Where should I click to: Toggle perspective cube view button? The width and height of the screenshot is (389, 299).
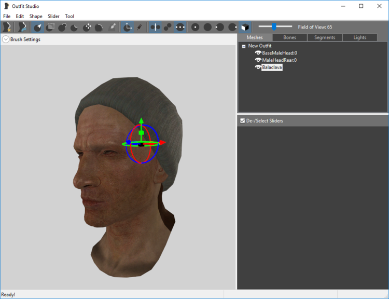click(245, 27)
